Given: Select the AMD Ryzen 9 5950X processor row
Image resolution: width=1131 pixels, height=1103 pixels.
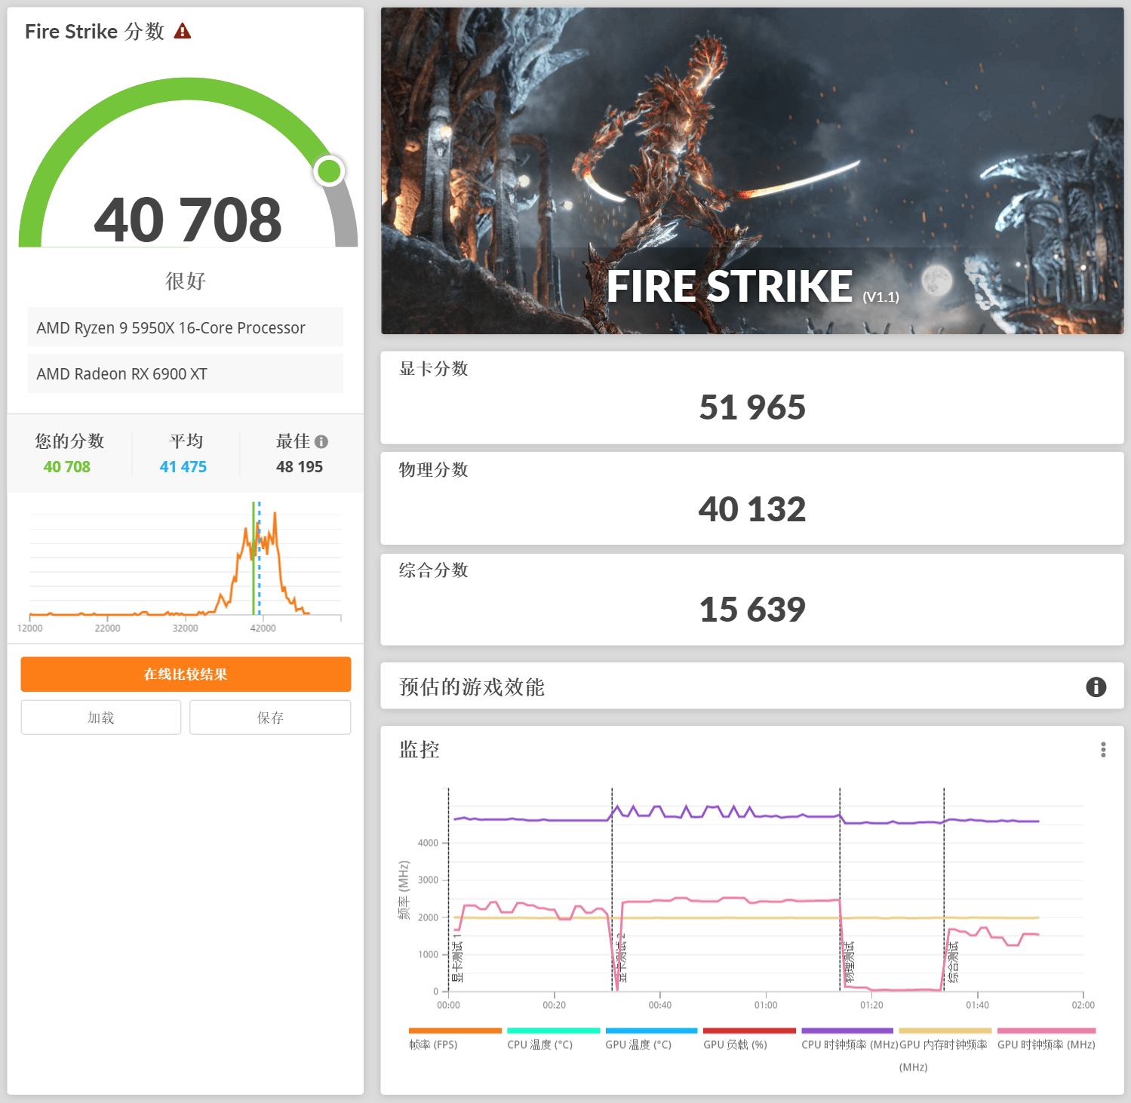Looking at the screenshot, I should pos(185,327).
